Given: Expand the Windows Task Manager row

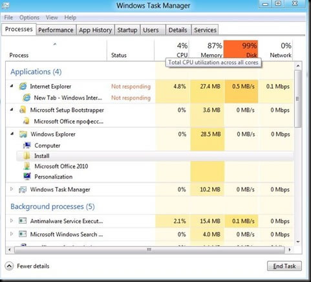Looking at the screenshot, I should click(x=12, y=190).
